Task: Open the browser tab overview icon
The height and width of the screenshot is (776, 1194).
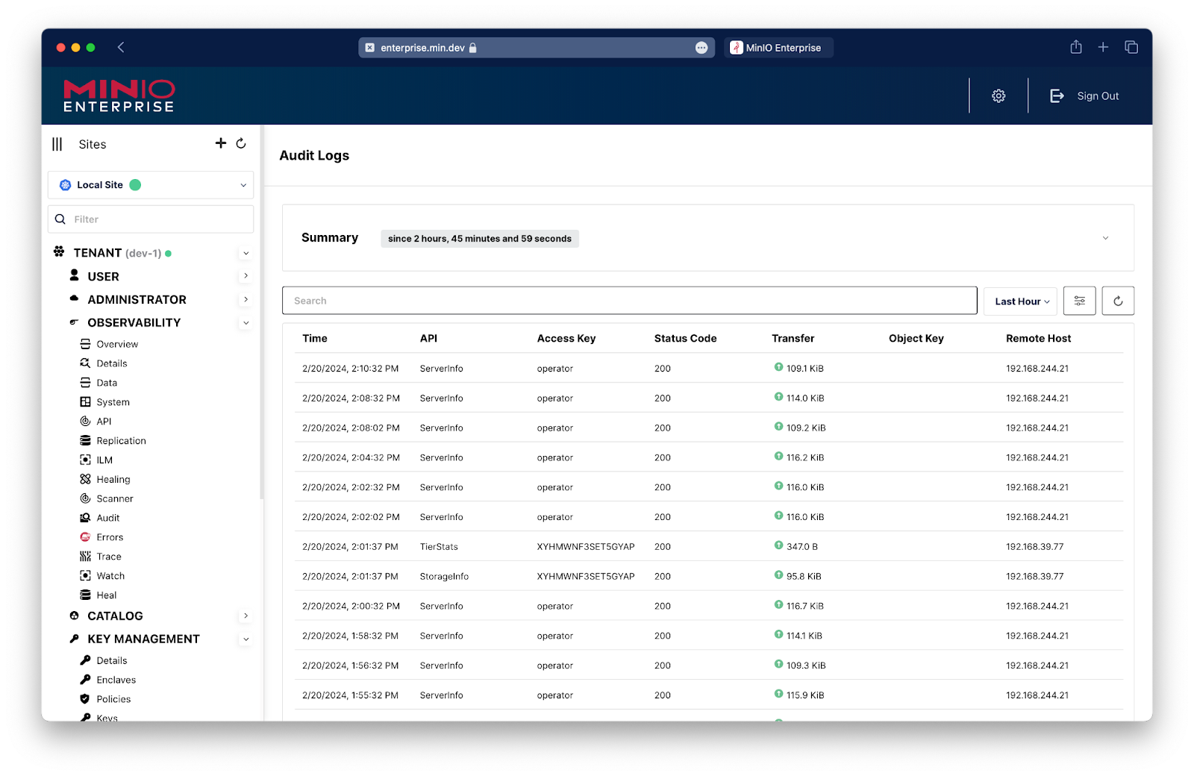Action: (1131, 47)
